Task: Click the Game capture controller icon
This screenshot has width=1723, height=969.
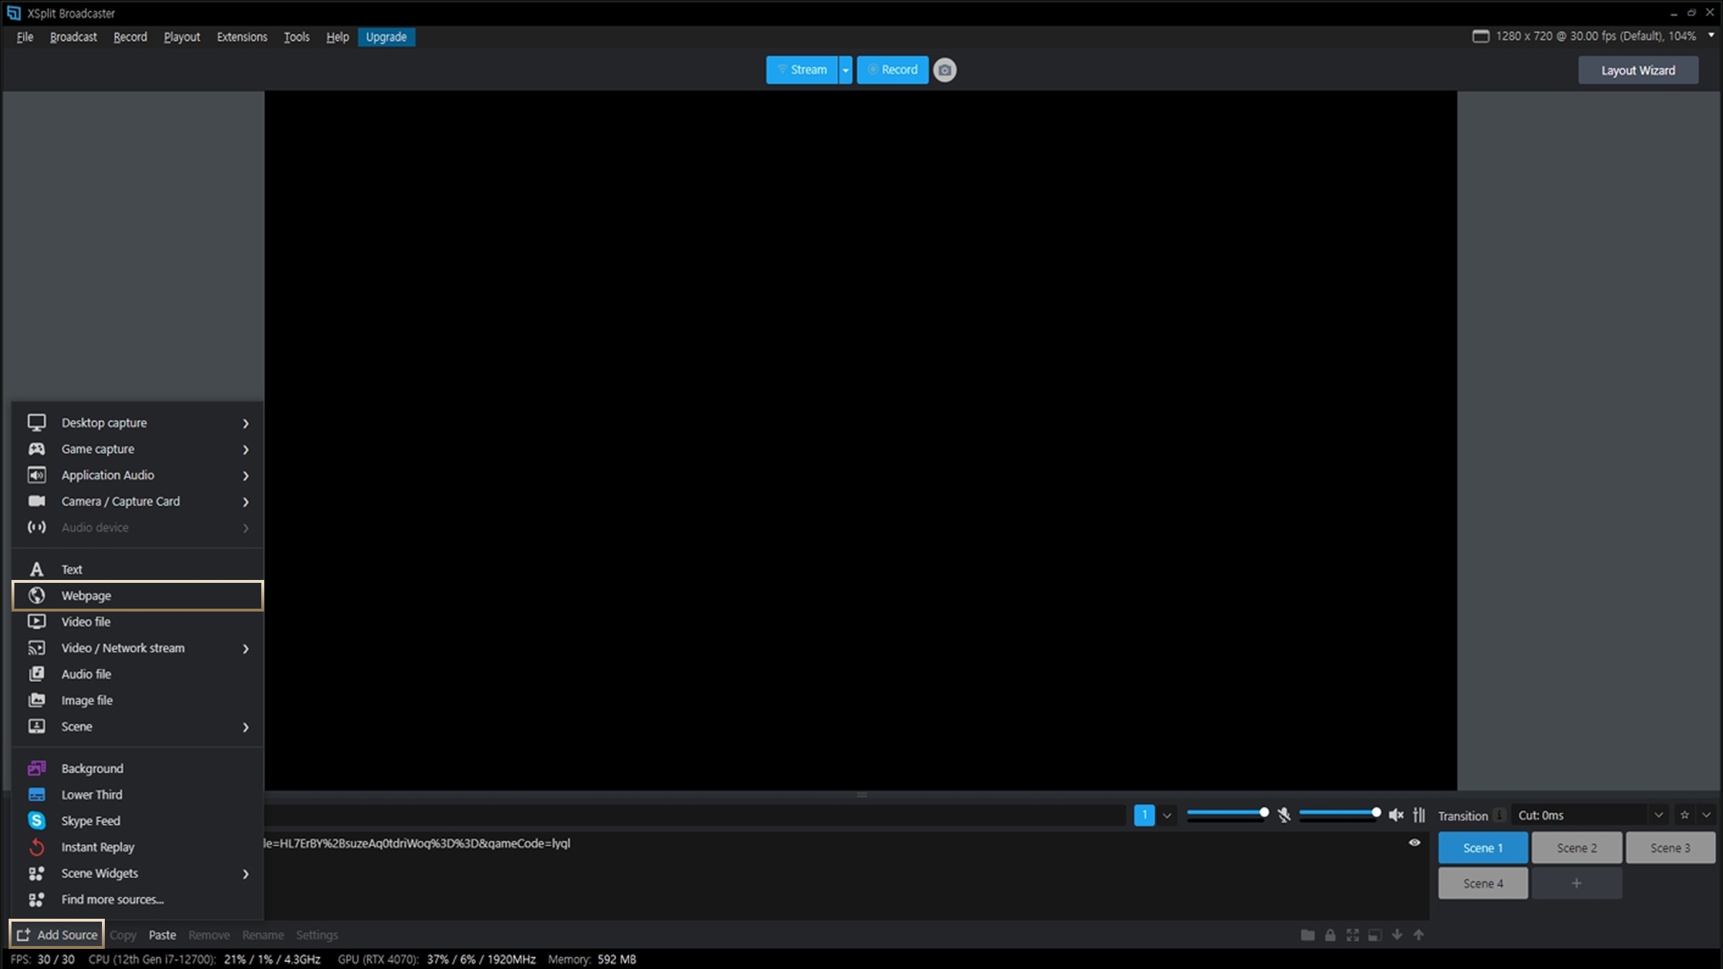Action: [37, 449]
